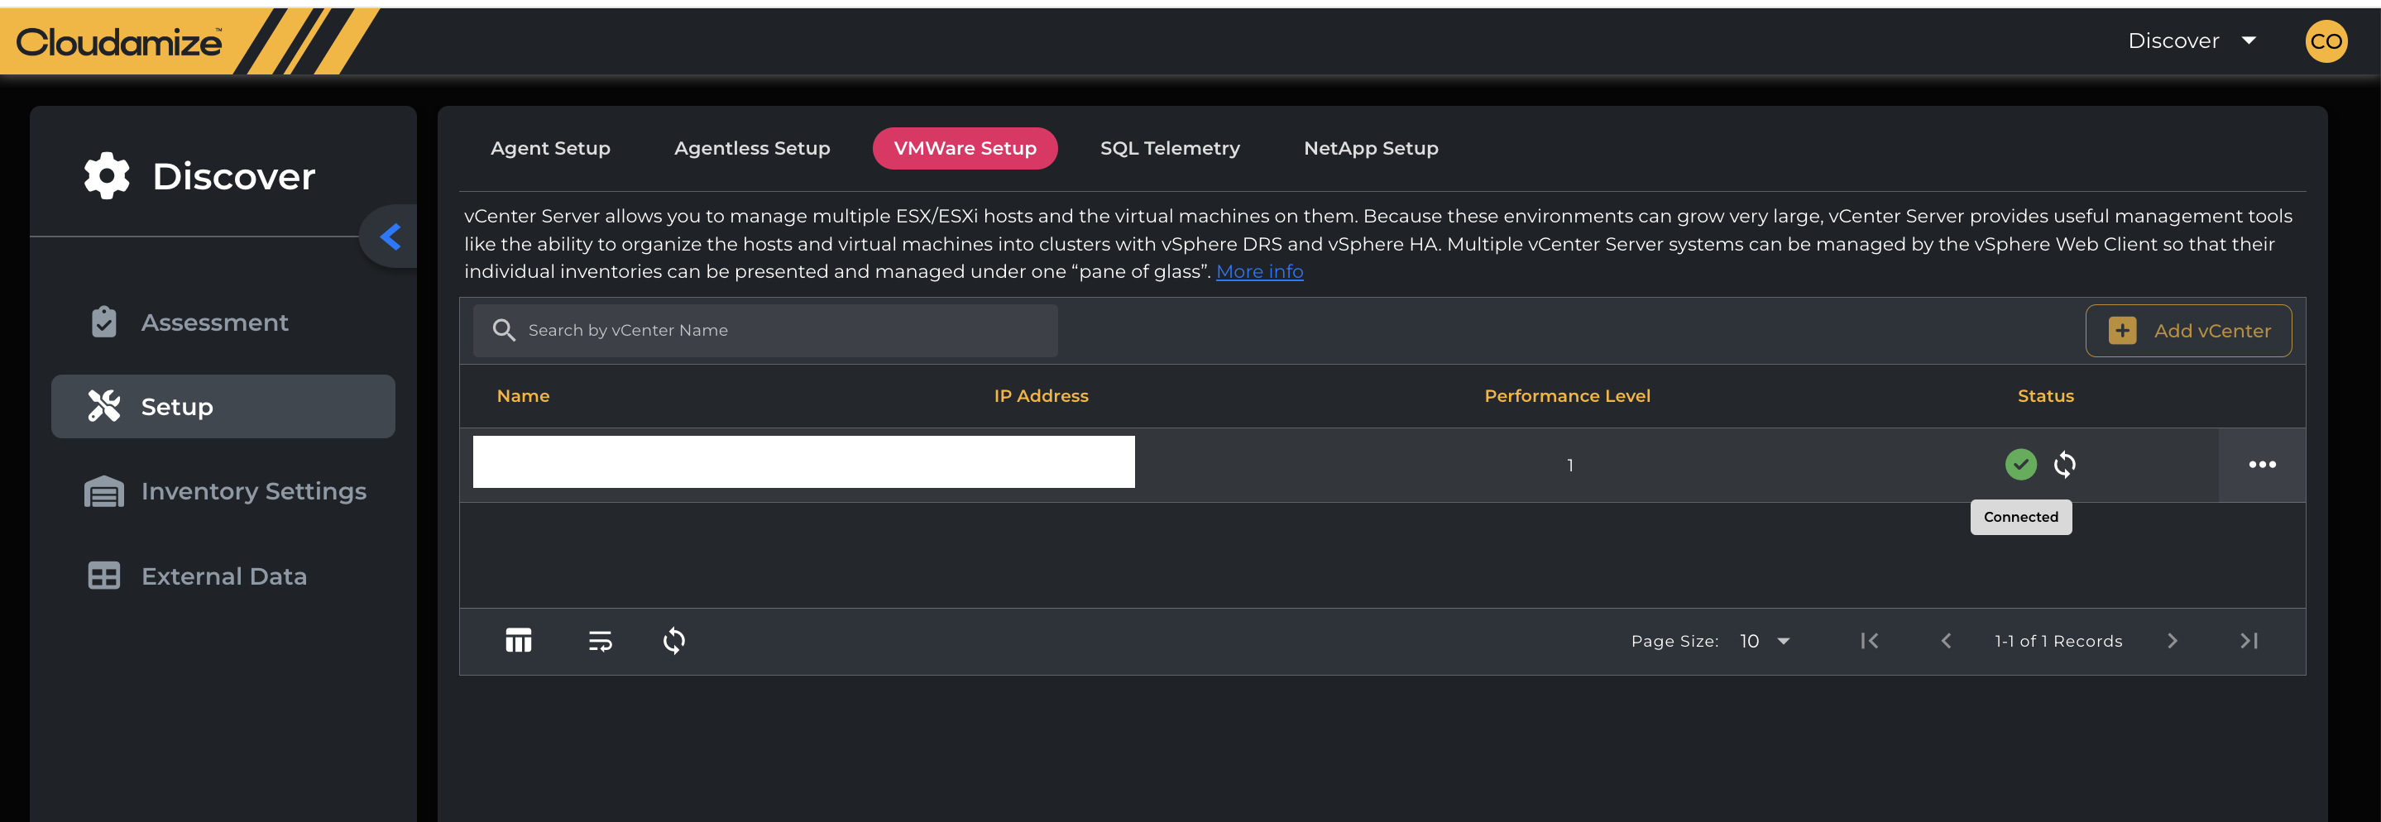Screen dimensions: 2381x822
Task: Toggle text wrap icon in table footer
Action: (600, 641)
